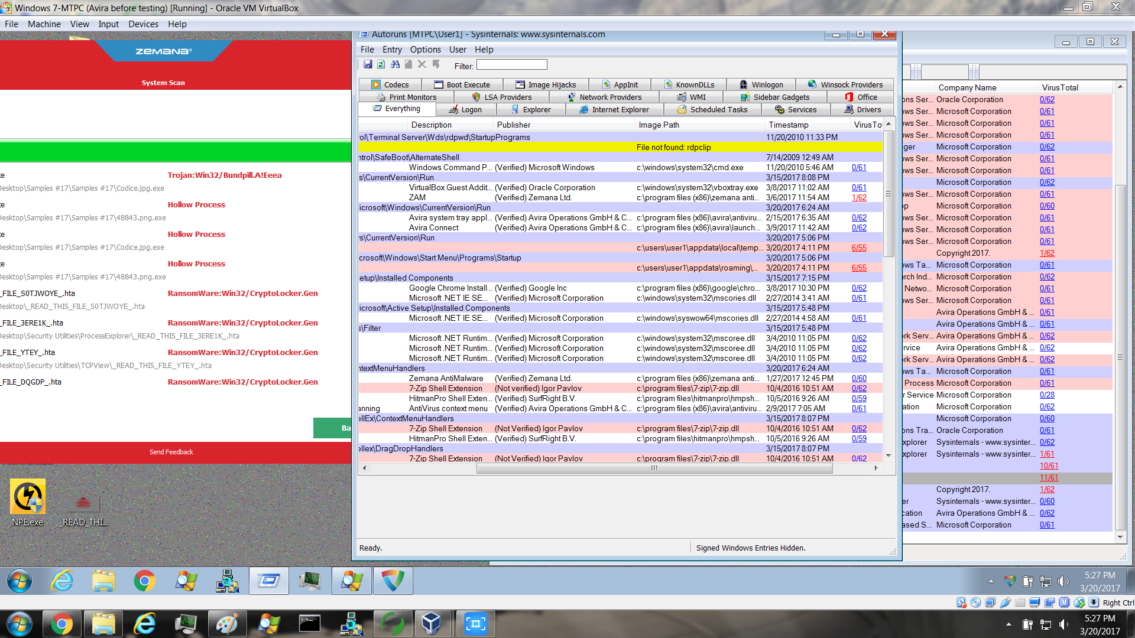Open the Options menu in Autoruns

coord(425,50)
